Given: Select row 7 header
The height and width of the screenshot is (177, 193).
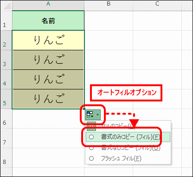Looking at the screenshot, I should point(6,138).
